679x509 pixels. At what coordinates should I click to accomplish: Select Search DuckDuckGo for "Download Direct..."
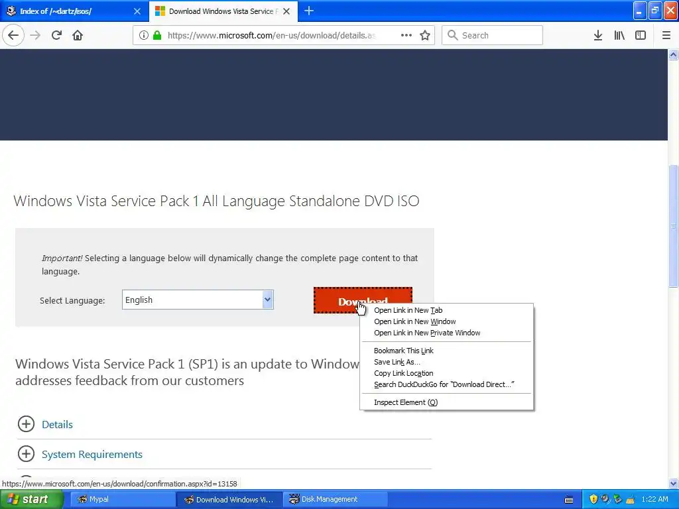tap(446, 384)
